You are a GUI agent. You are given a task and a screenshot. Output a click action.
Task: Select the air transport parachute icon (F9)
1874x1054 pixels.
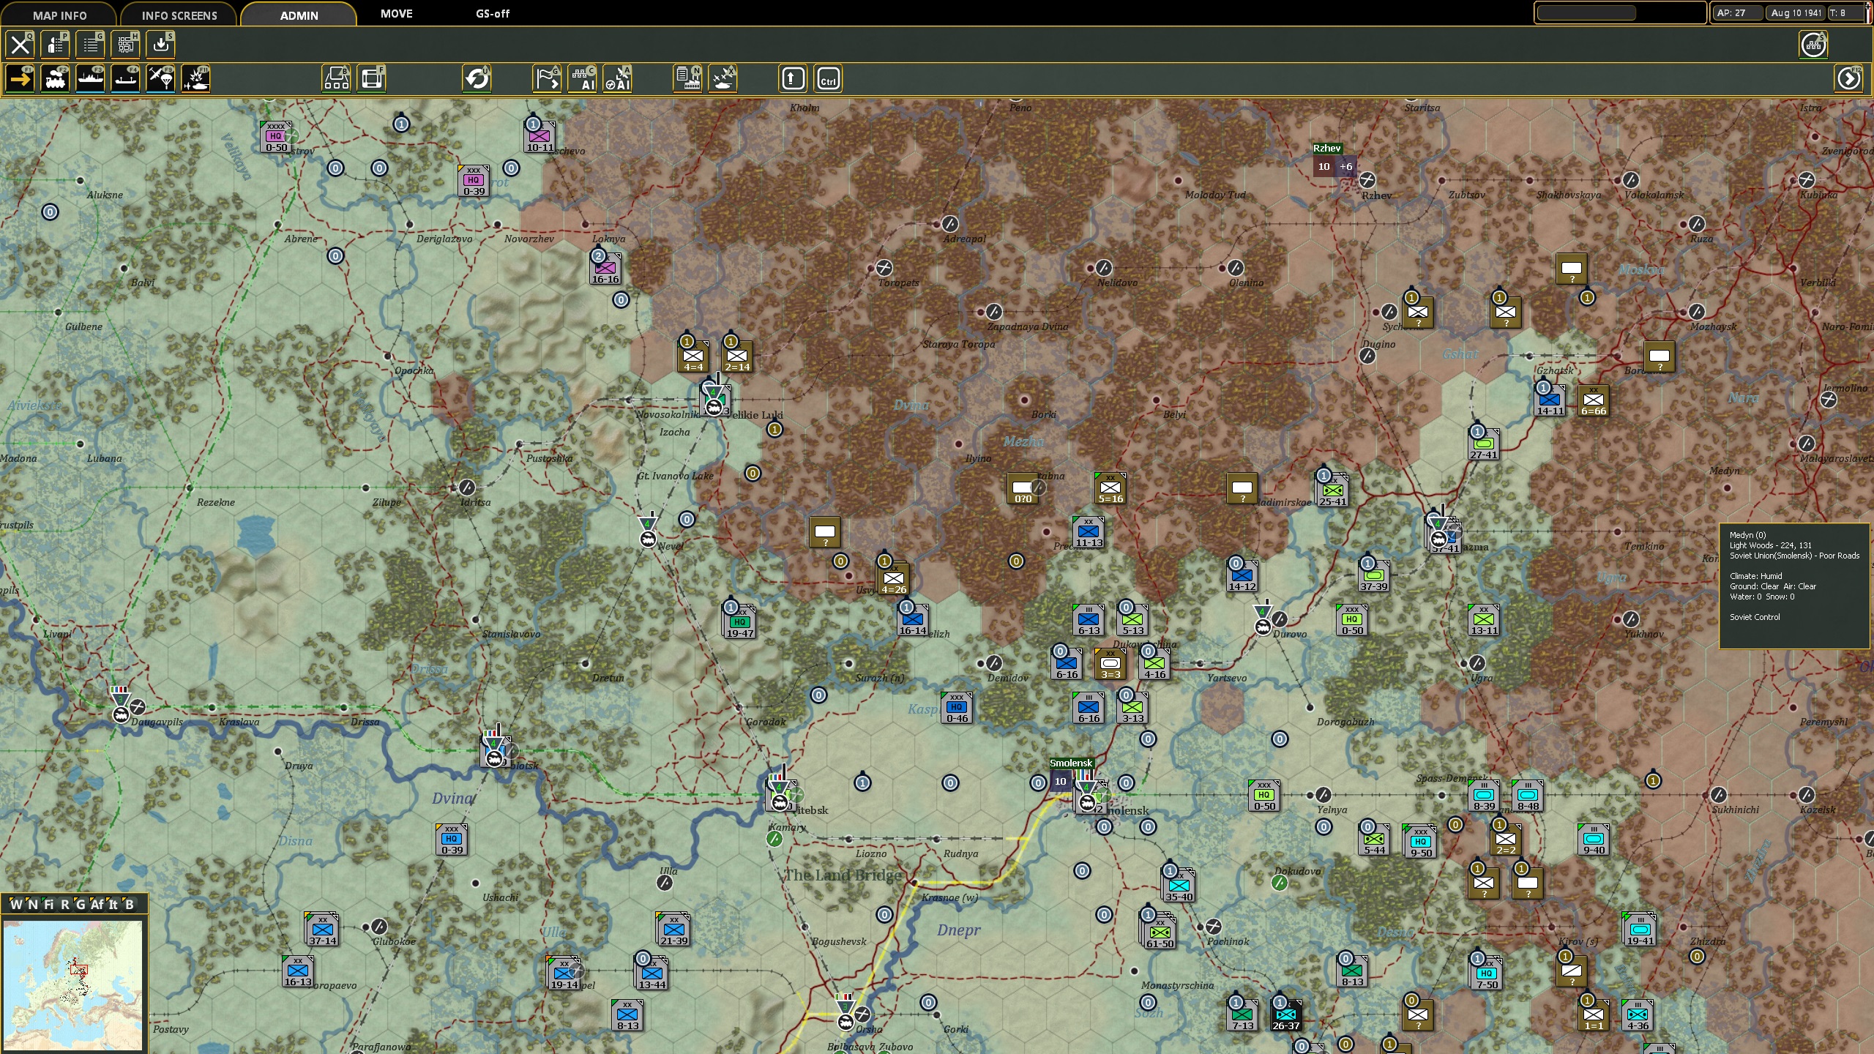pyautogui.click(x=161, y=79)
